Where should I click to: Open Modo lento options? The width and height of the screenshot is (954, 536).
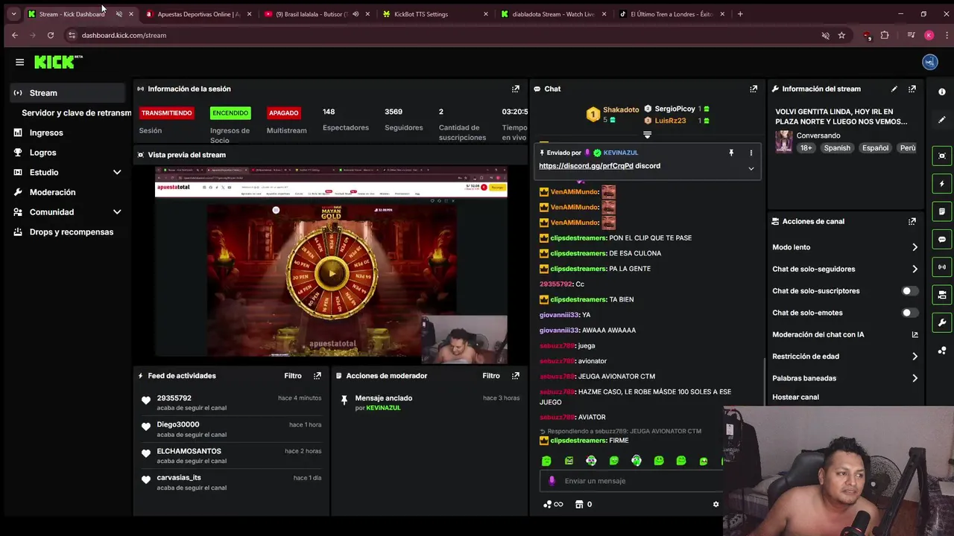pos(845,247)
